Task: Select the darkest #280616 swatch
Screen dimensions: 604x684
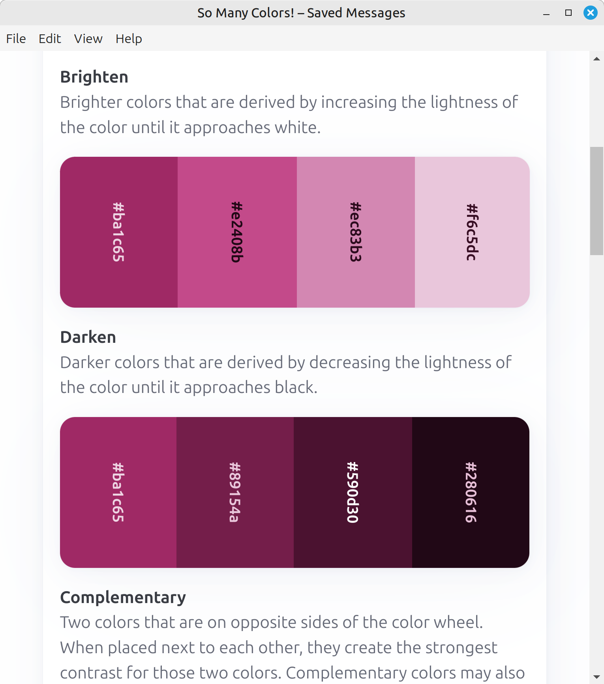Action: pyautogui.click(x=471, y=492)
